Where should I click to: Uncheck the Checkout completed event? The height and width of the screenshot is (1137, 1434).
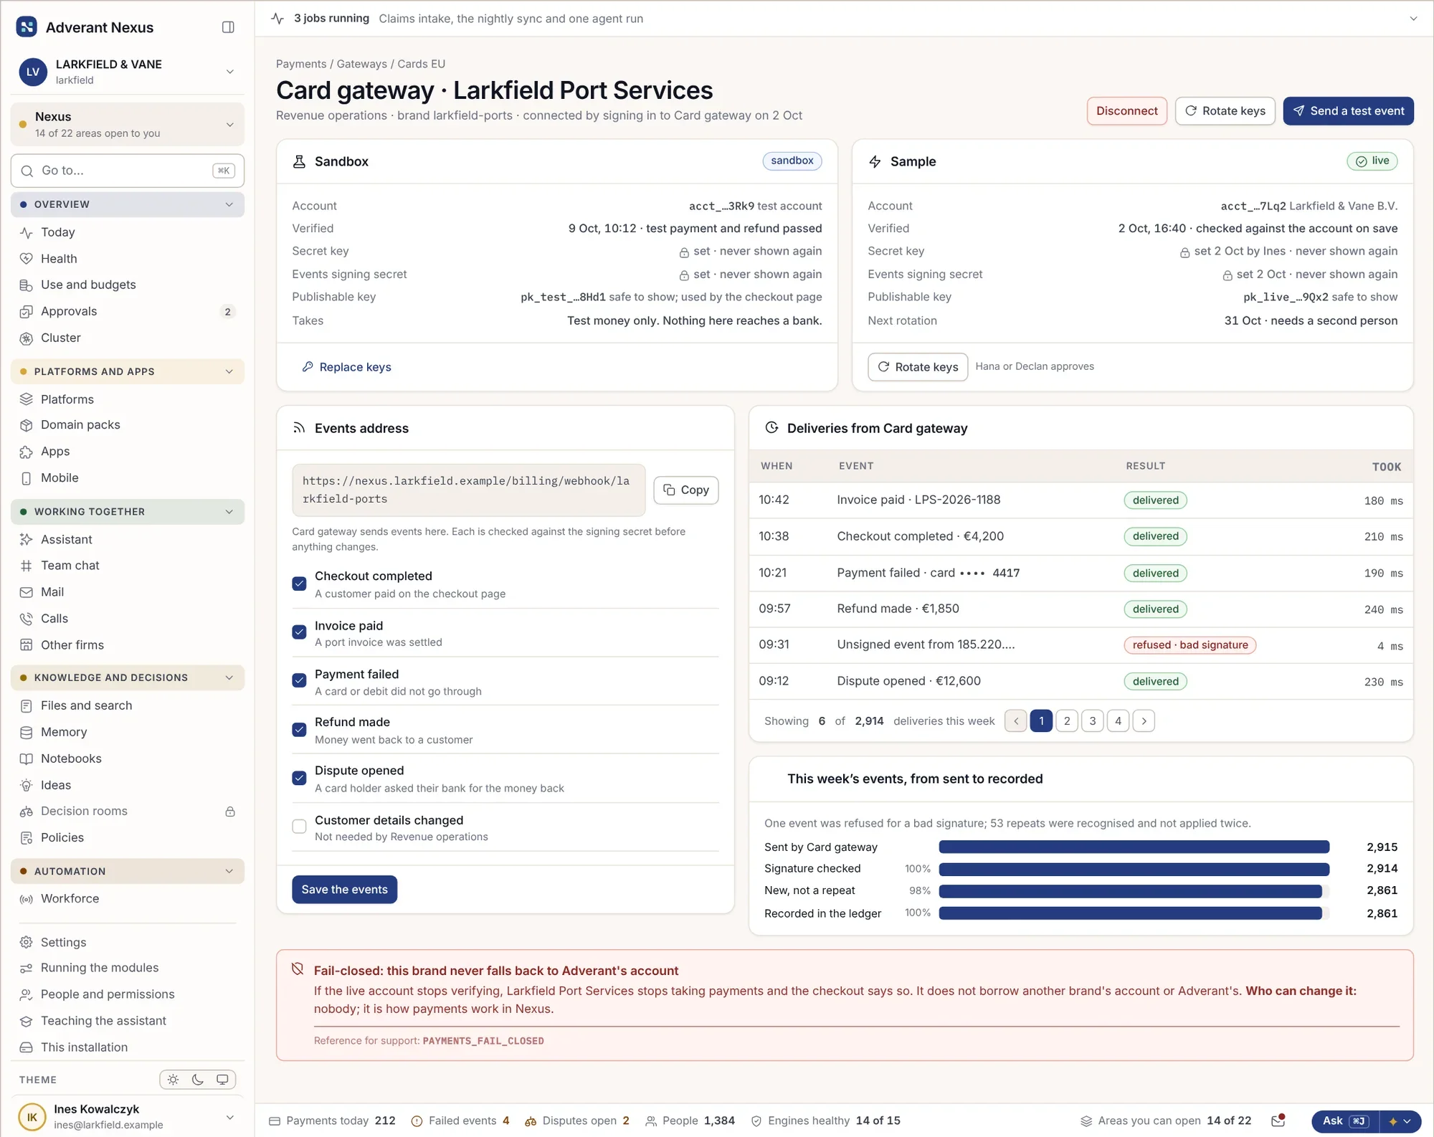coord(300,584)
